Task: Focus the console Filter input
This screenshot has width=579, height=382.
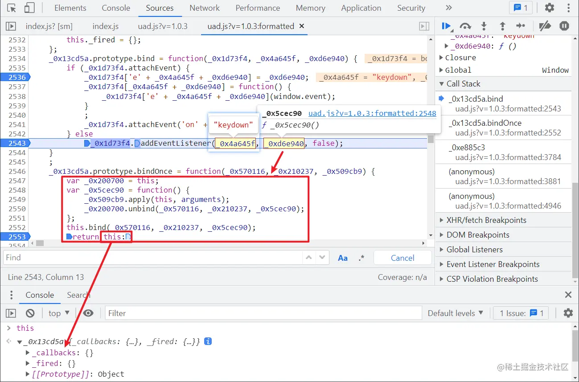Action: pos(263,313)
